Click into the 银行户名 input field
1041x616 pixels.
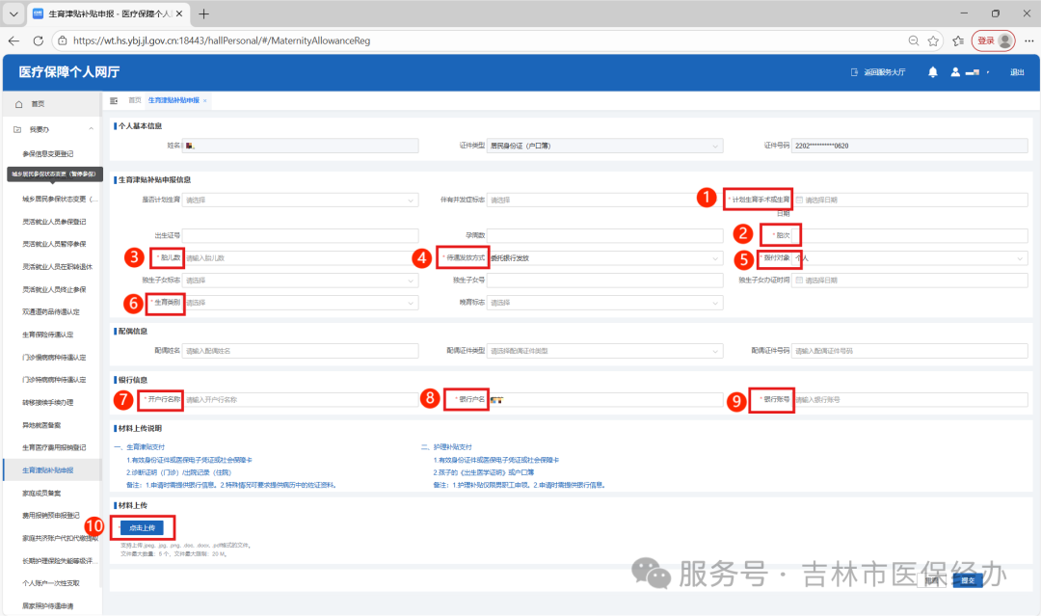pos(604,400)
